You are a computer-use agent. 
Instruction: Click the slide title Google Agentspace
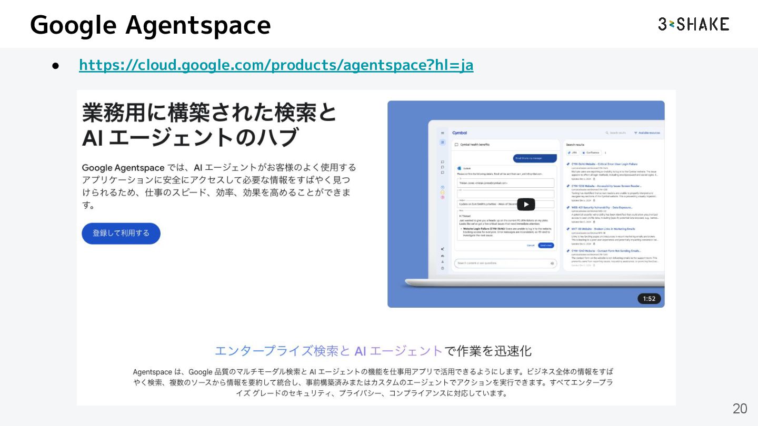pos(151,25)
